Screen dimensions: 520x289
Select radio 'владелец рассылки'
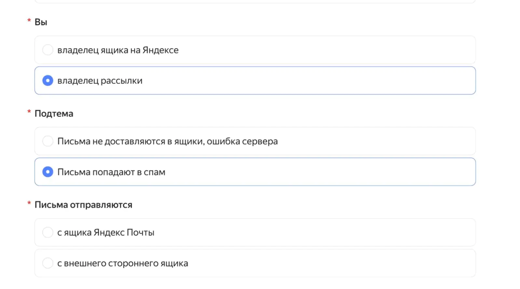click(255, 81)
